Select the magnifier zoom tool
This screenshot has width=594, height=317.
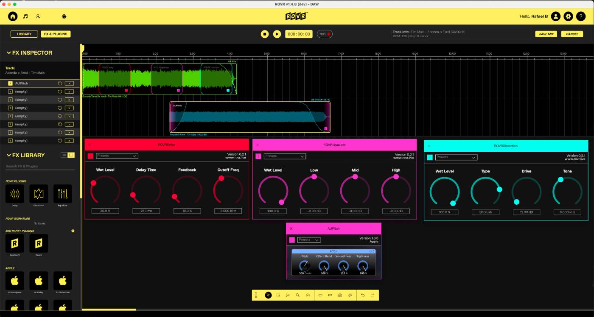coord(298,295)
